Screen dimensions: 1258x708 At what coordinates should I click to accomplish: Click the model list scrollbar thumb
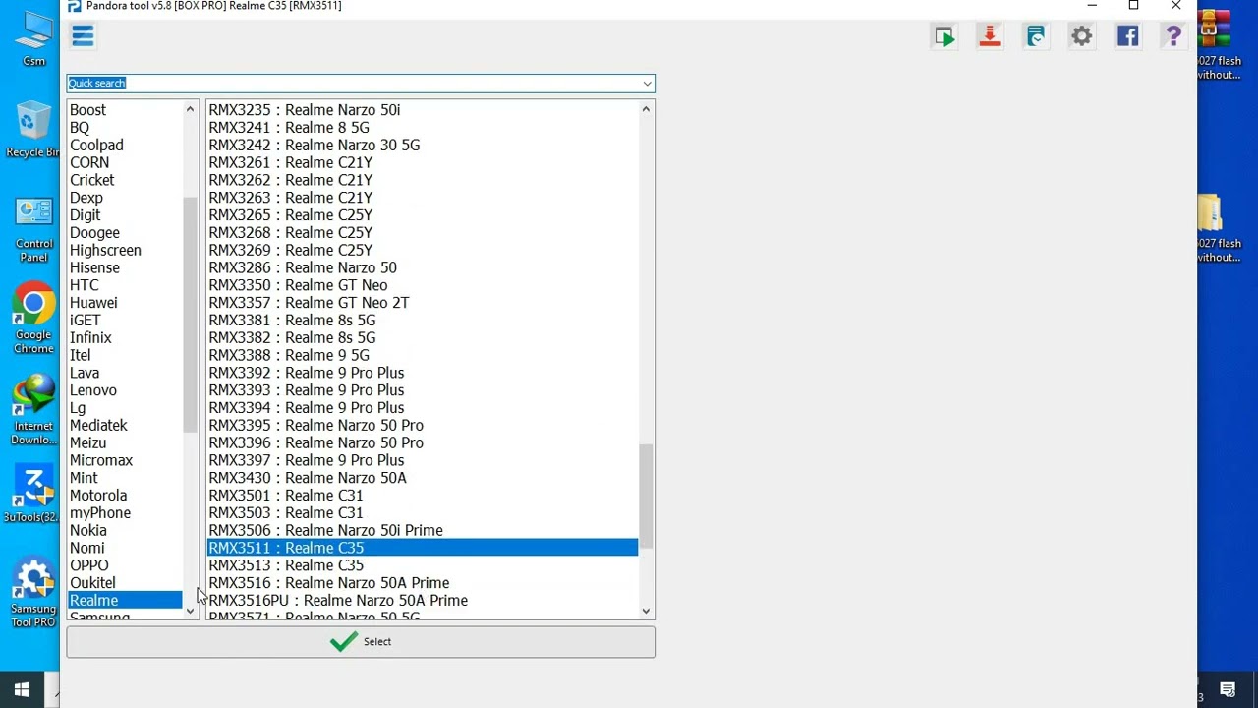click(x=646, y=497)
